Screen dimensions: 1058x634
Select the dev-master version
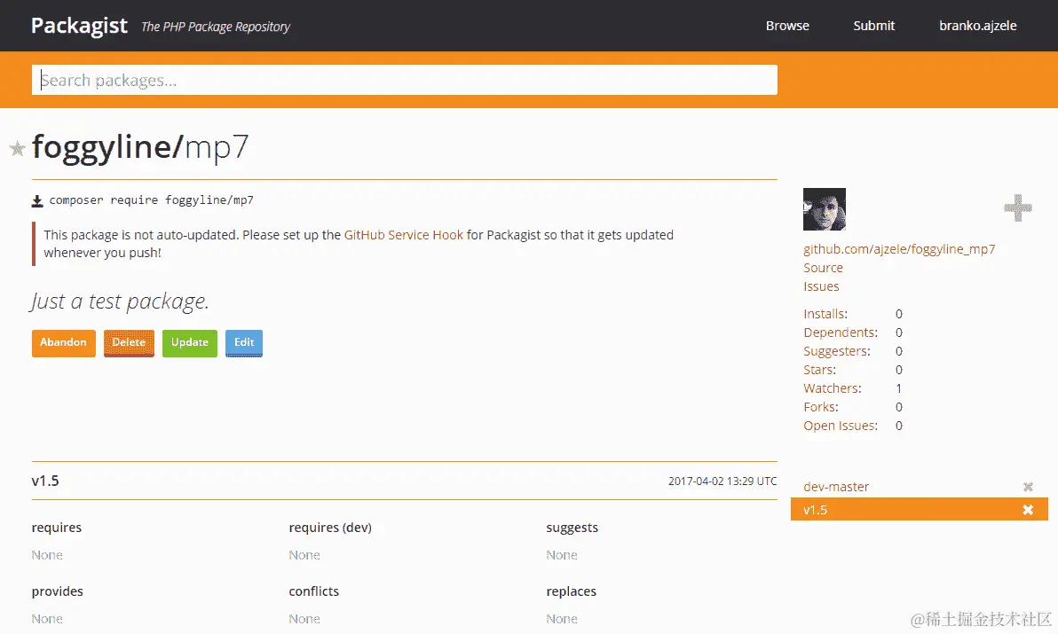click(836, 487)
